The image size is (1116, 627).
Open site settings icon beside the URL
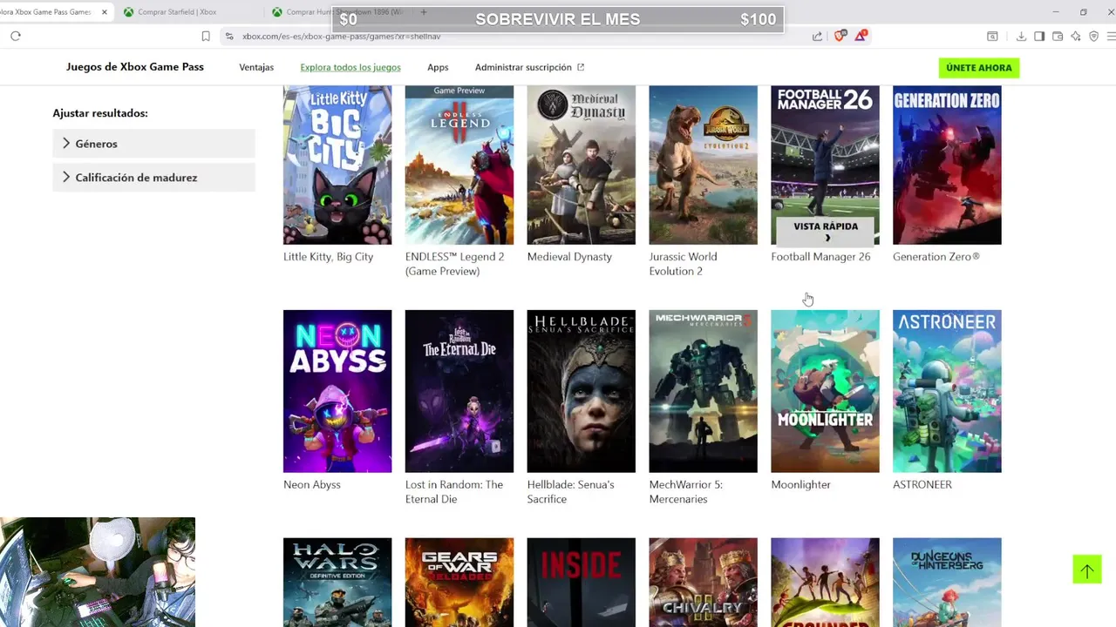[x=229, y=36]
